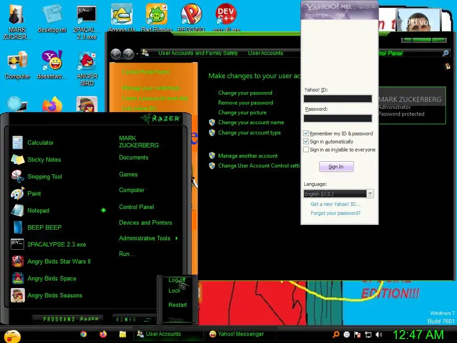Click the Password input field

coord(338,118)
